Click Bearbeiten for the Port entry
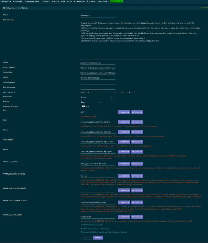The height and width of the screenshot is (243, 208). (124, 112)
